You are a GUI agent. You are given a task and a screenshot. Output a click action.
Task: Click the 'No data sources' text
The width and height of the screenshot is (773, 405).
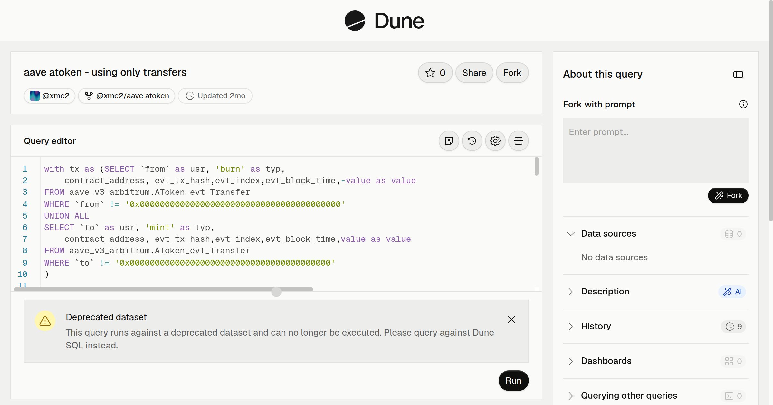point(614,257)
